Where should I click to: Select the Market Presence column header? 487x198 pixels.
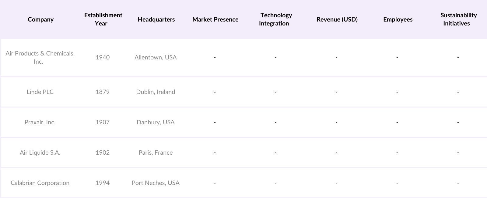215,19
